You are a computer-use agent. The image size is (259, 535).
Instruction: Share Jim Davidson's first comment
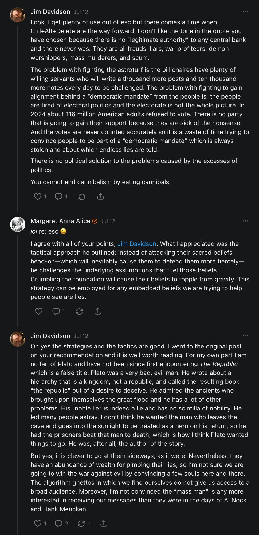click(100, 197)
